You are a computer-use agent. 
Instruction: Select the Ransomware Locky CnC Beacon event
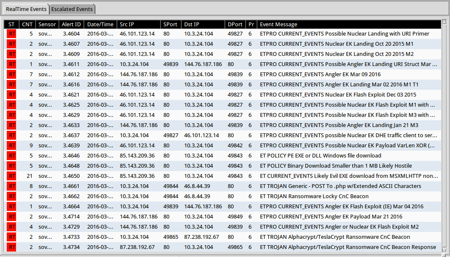(x=314, y=196)
